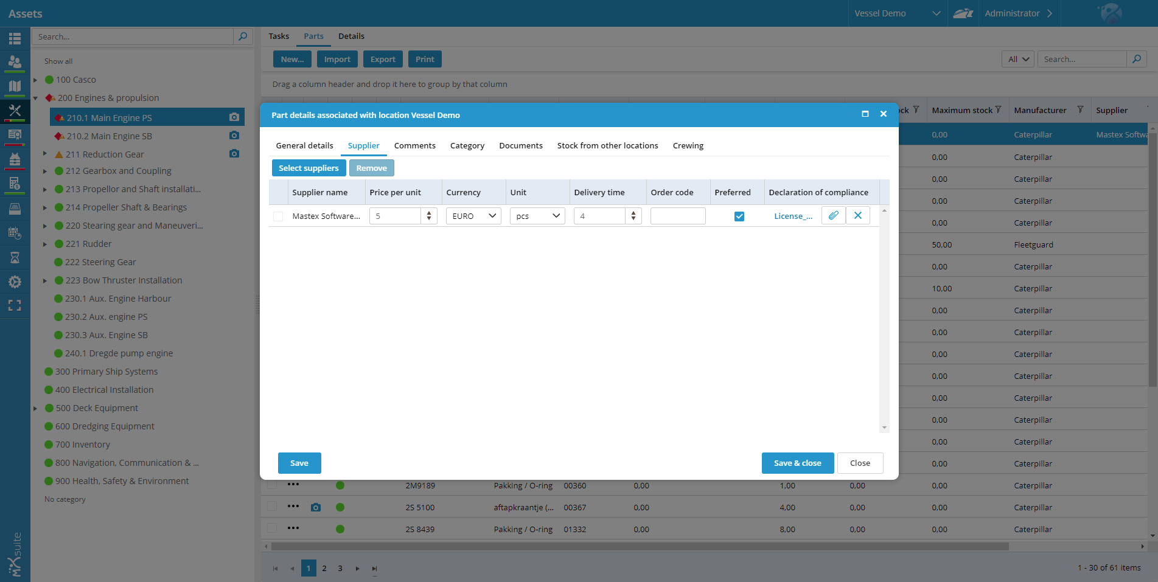Click the fullscreen icon in left sidebar
This screenshot has height=582, width=1158.
point(15,306)
